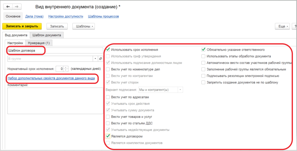Enable Вести учет по номенклатуре дел

click(108, 69)
